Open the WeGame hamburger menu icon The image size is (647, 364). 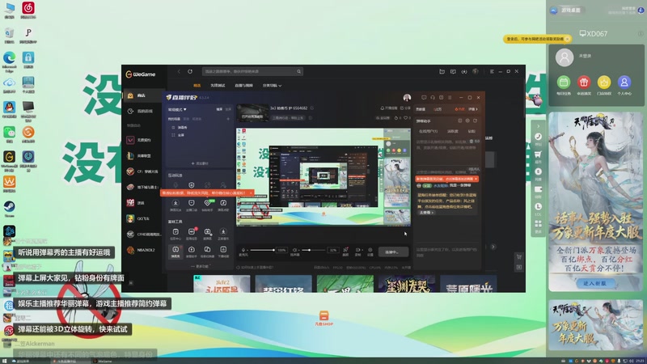[x=492, y=71]
